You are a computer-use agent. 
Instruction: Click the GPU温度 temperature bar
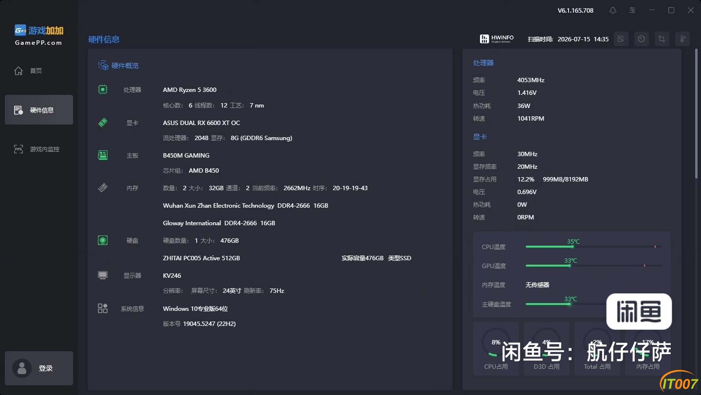593,266
